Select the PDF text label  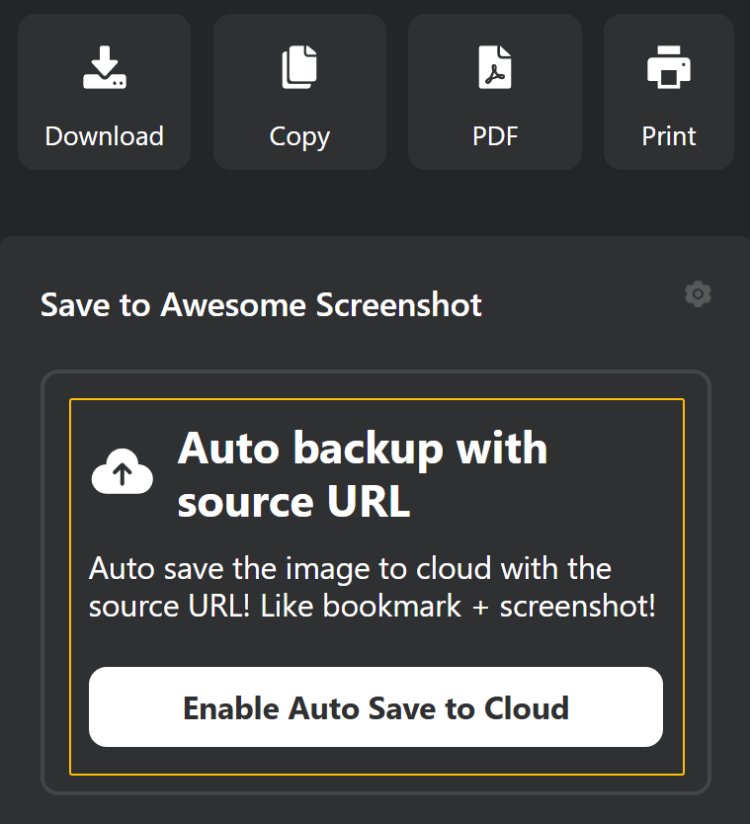tap(495, 136)
